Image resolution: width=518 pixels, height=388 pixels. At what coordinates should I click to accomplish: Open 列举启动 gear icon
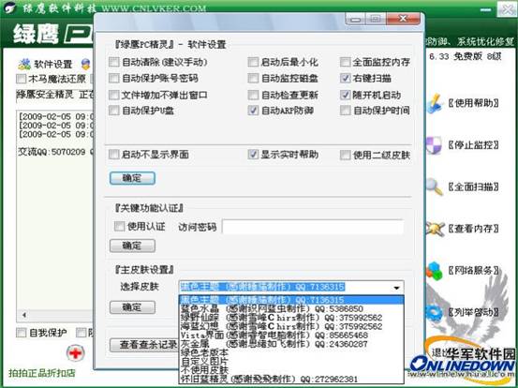coord(434,312)
